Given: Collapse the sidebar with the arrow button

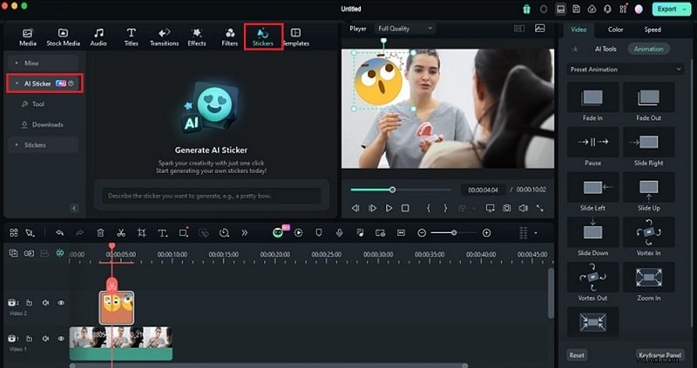Looking at the screenshot, I should (74, 208).
